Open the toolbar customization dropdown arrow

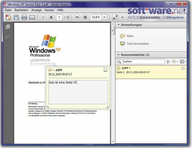coord(122,17)
